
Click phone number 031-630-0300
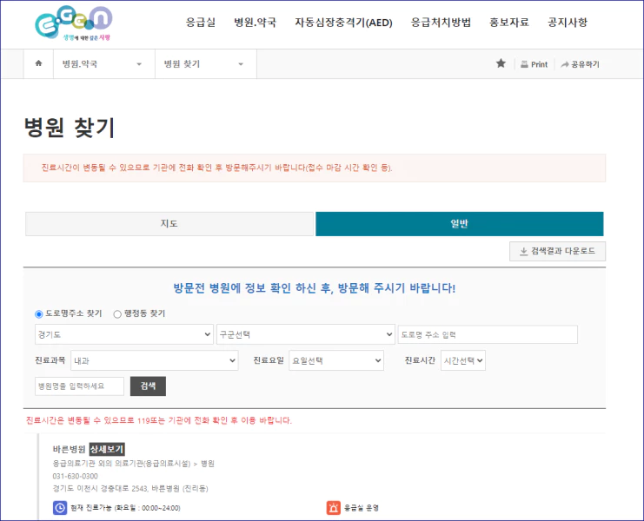(x=75, y=477)
